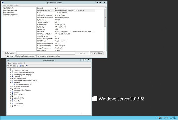Click the Back arrow in Geräte-Manager toolbar
178x120 pixels.
8,66
